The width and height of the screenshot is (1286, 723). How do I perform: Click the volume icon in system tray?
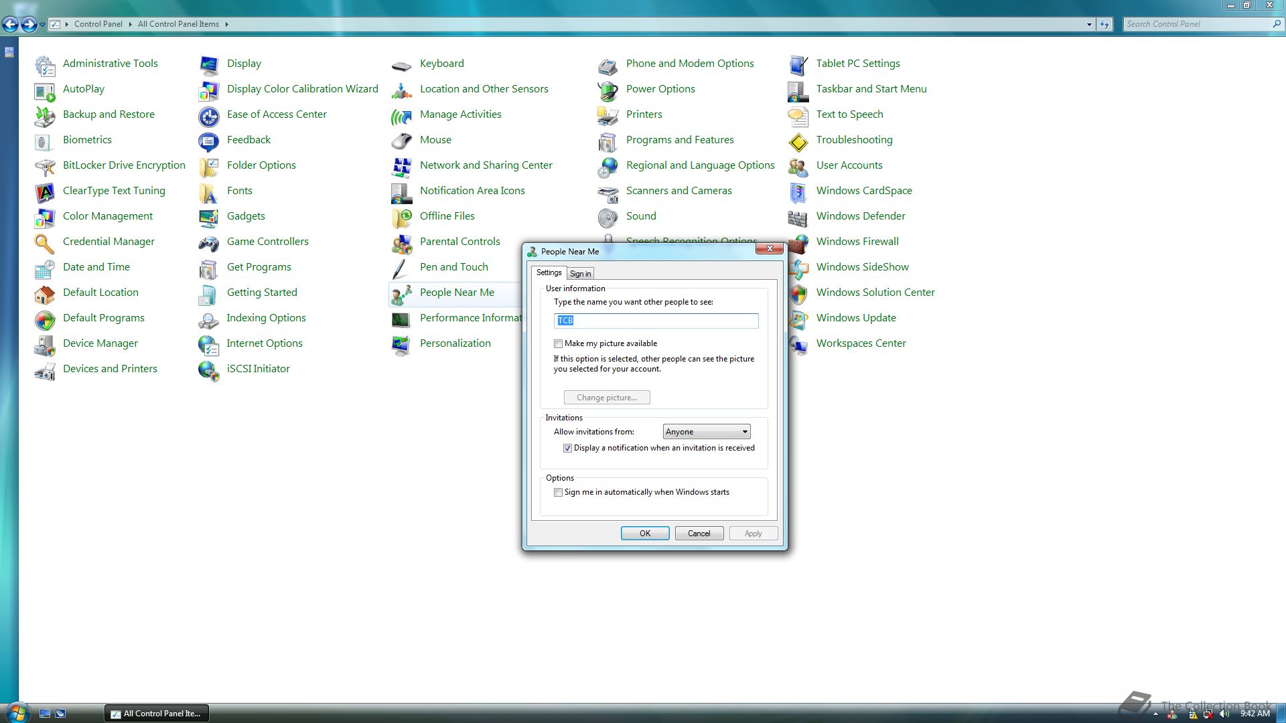(x=1225, y=714)
